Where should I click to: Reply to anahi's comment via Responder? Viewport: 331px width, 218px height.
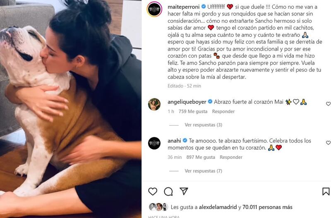pos(231,157)
